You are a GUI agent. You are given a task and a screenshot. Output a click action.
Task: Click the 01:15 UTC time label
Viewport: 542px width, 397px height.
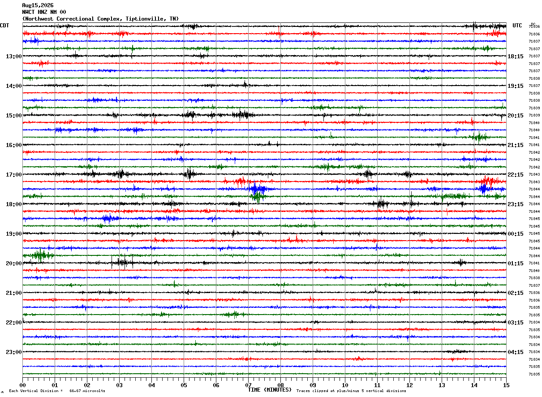(x=516, y=263)
